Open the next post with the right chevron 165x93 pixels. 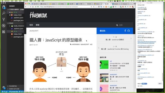click(131, 38)
